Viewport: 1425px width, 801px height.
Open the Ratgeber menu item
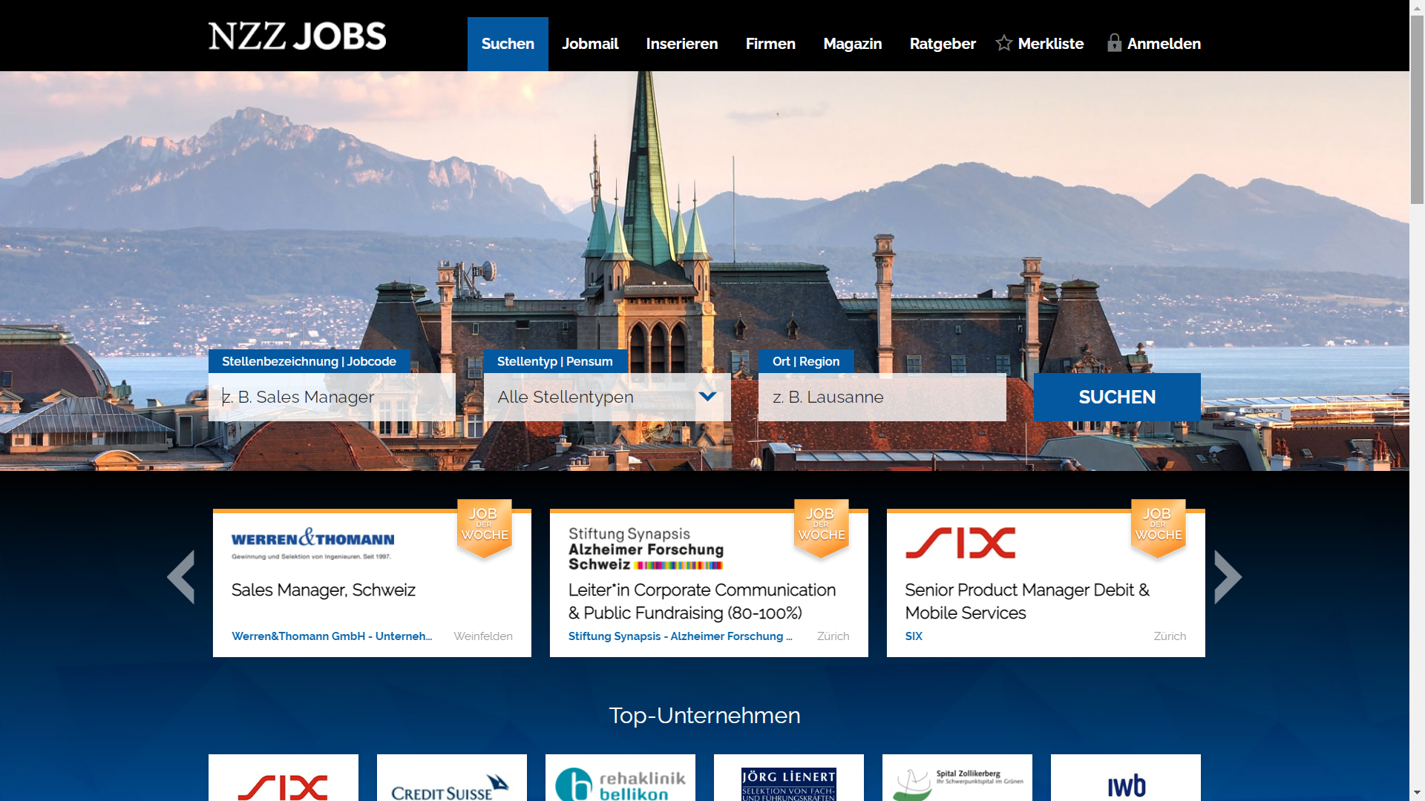pos(943,44)
